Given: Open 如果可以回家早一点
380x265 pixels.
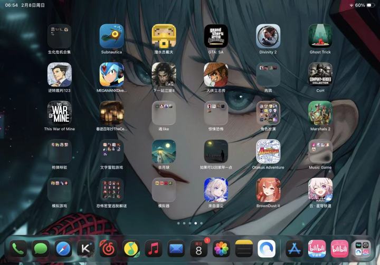Looking at the screenshot, I should 216,152.
